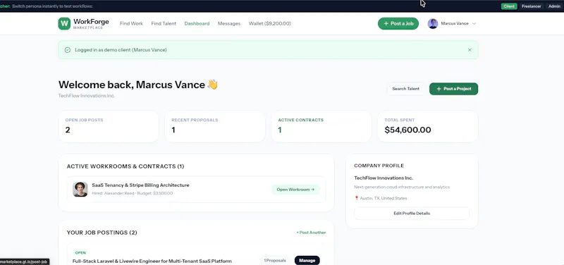Click the Your Job Postings (2) heading
Screen dimensions: 564x265
point(102,233)
